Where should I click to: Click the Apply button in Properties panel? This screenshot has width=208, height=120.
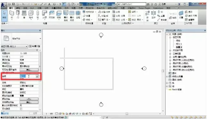pos(35,113)
